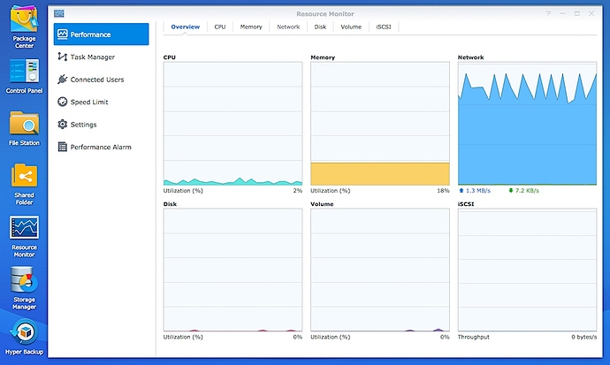Switch to the iSCSI tab
Viewport: 610px width, 365px height.
(383, 27)
